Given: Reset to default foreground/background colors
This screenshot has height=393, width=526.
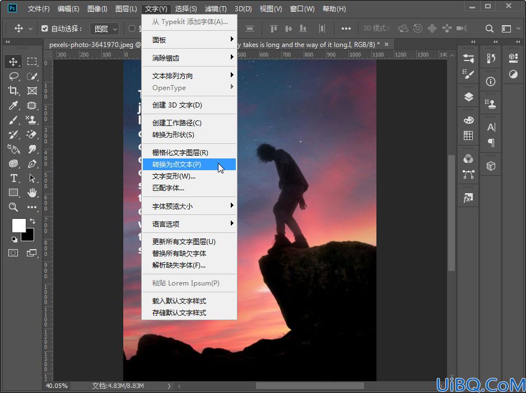Looking at the screenshot, I should (x=14, y=239).
